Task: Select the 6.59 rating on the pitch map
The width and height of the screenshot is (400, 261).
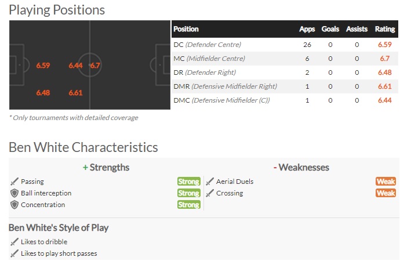Action: click(x=43, y=66)
